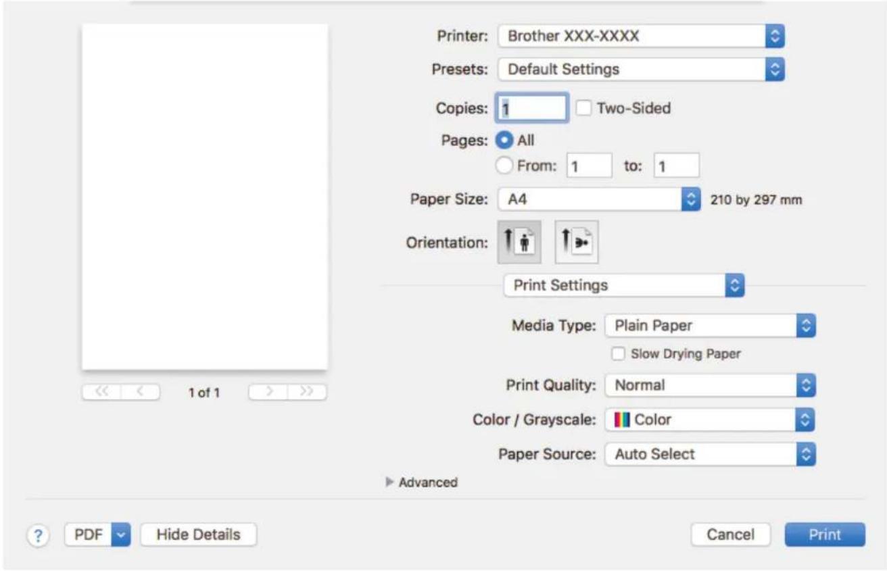This screenshot has width=887, height=571.
Task: Click the Copies input field
Action: tap(532, 107)
